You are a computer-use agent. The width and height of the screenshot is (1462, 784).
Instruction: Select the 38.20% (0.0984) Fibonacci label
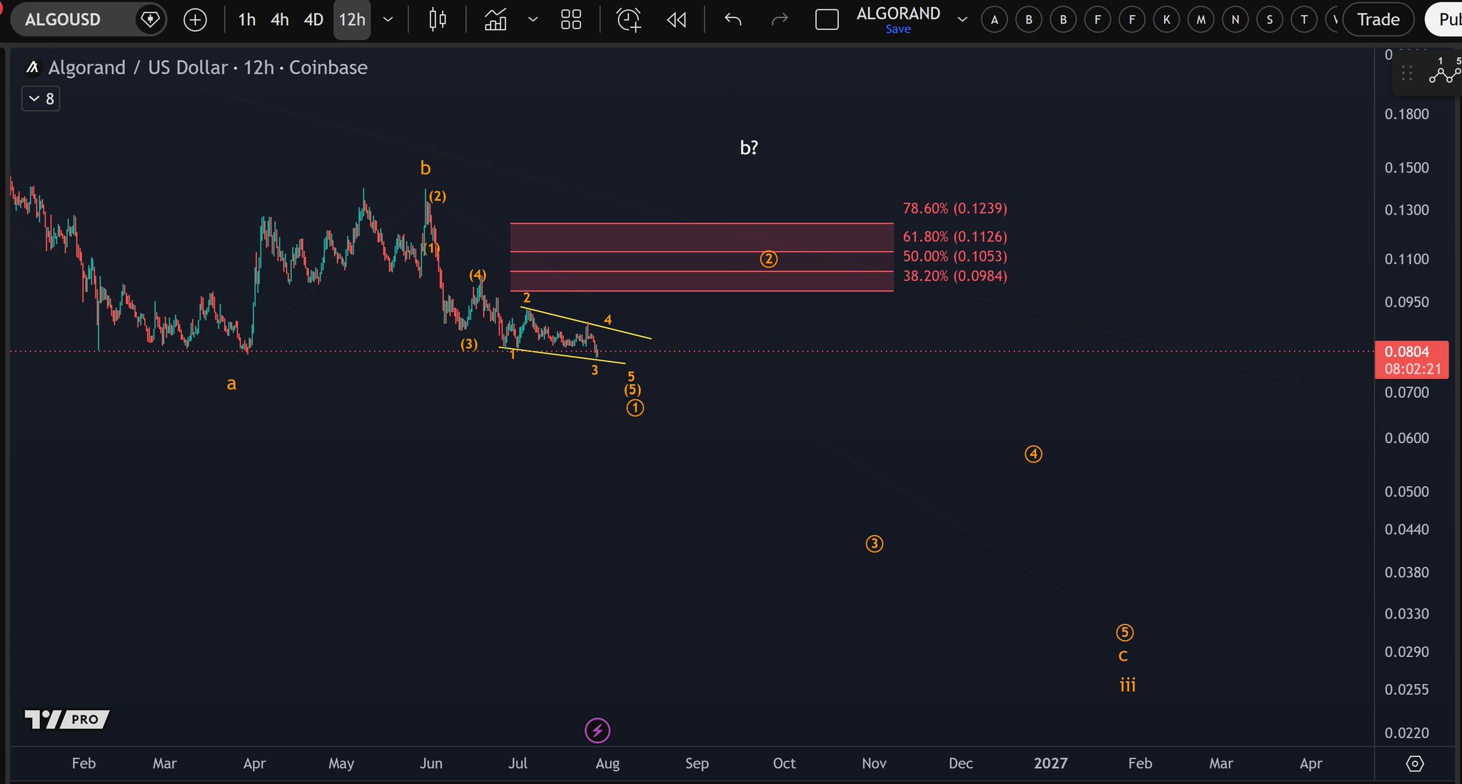(955, 276)
